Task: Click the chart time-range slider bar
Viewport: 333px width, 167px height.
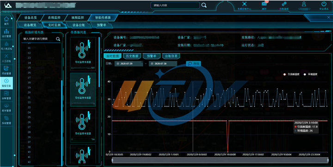Action: 220,160
